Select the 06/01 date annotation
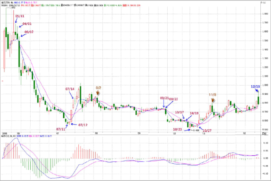Image resolution: width=271 pixels, height=181 pixels. pos(27,24)
